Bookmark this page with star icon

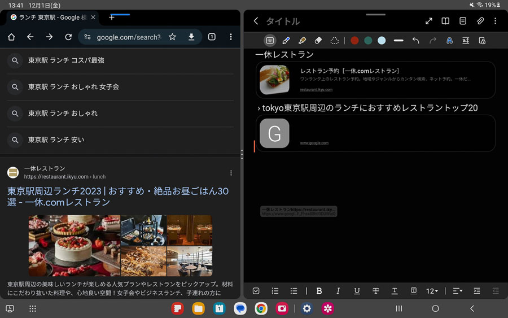coord(172,37)
